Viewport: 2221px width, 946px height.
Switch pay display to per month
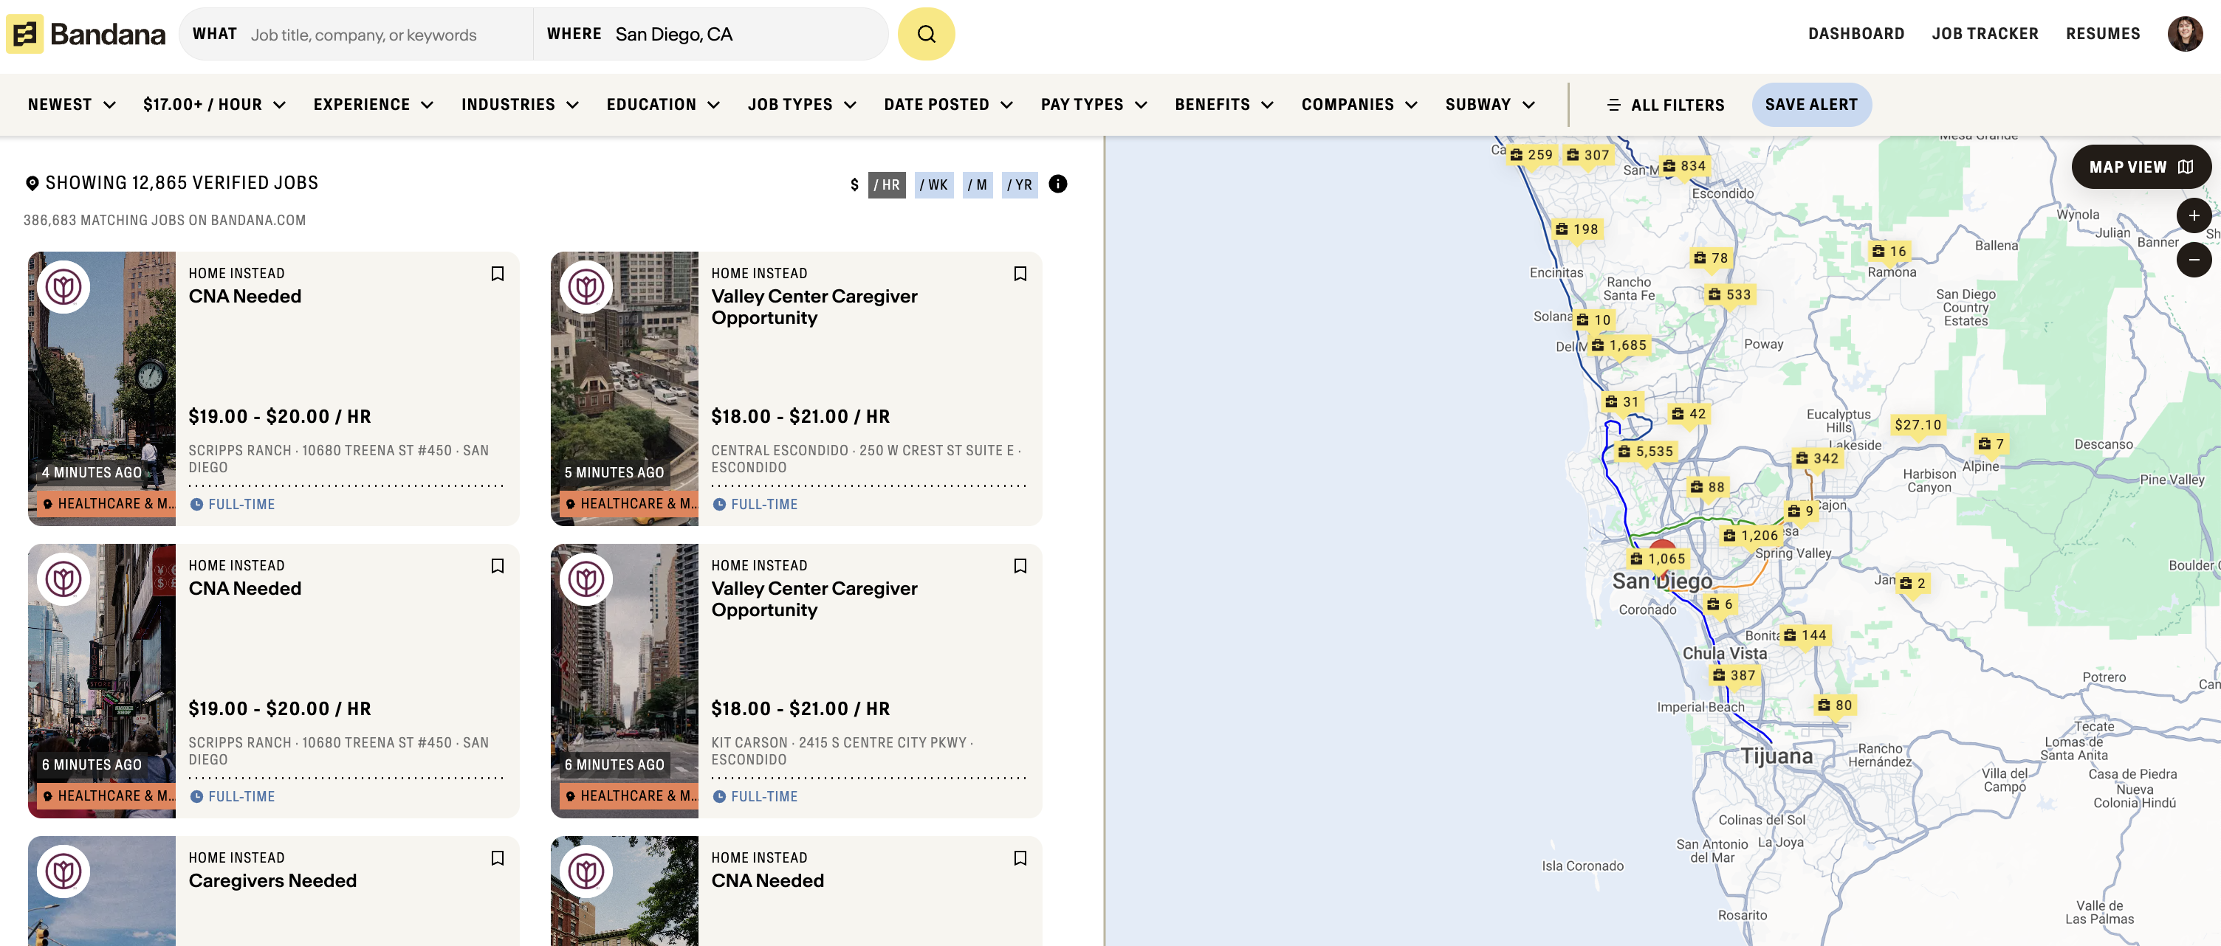pos(977,184)
